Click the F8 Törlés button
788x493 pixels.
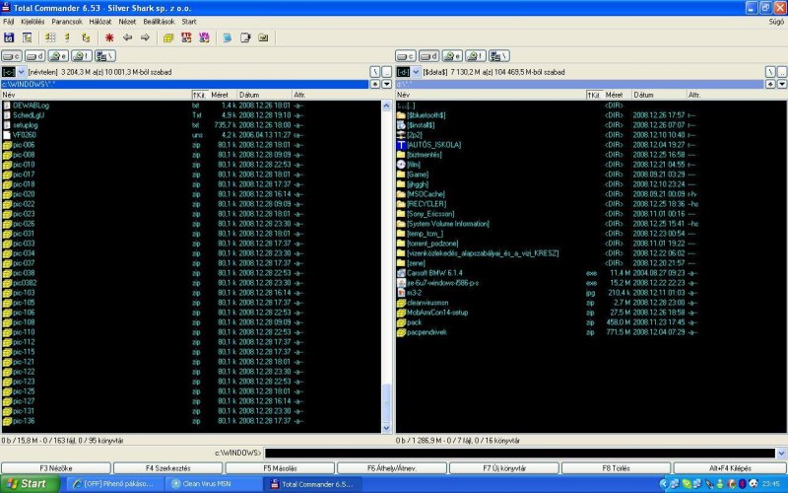[x=617, y=468]
